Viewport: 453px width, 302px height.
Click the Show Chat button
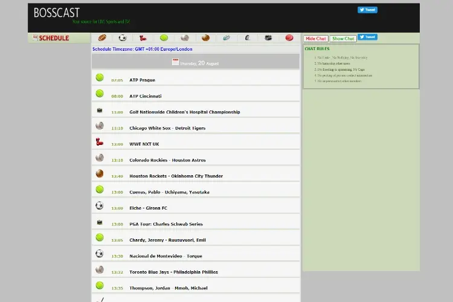coord(343,39)
